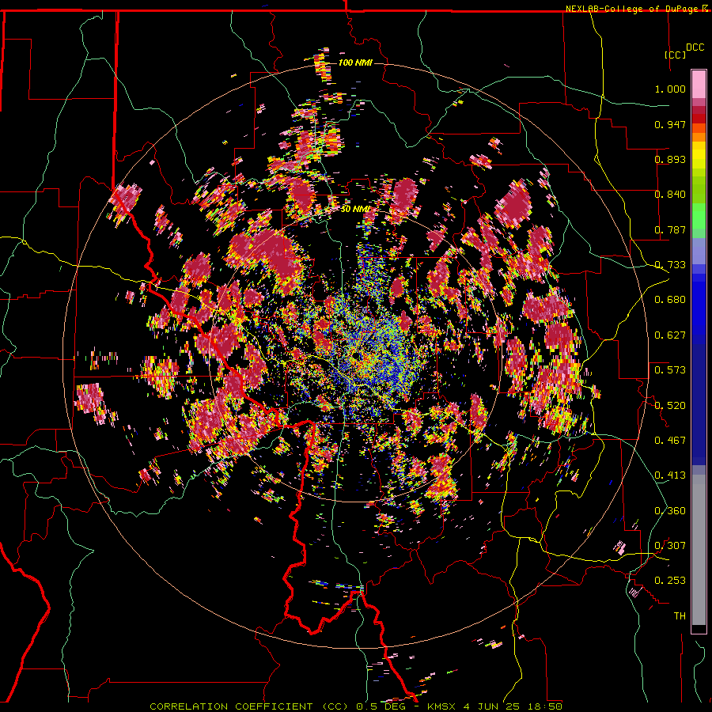
Task: Click the 0.680 legend value
Action: click(x=670, y=300)
